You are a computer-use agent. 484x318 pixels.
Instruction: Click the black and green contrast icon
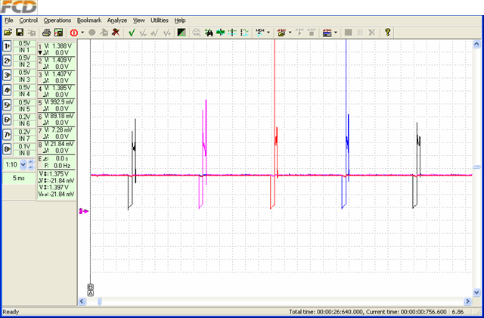181,32
